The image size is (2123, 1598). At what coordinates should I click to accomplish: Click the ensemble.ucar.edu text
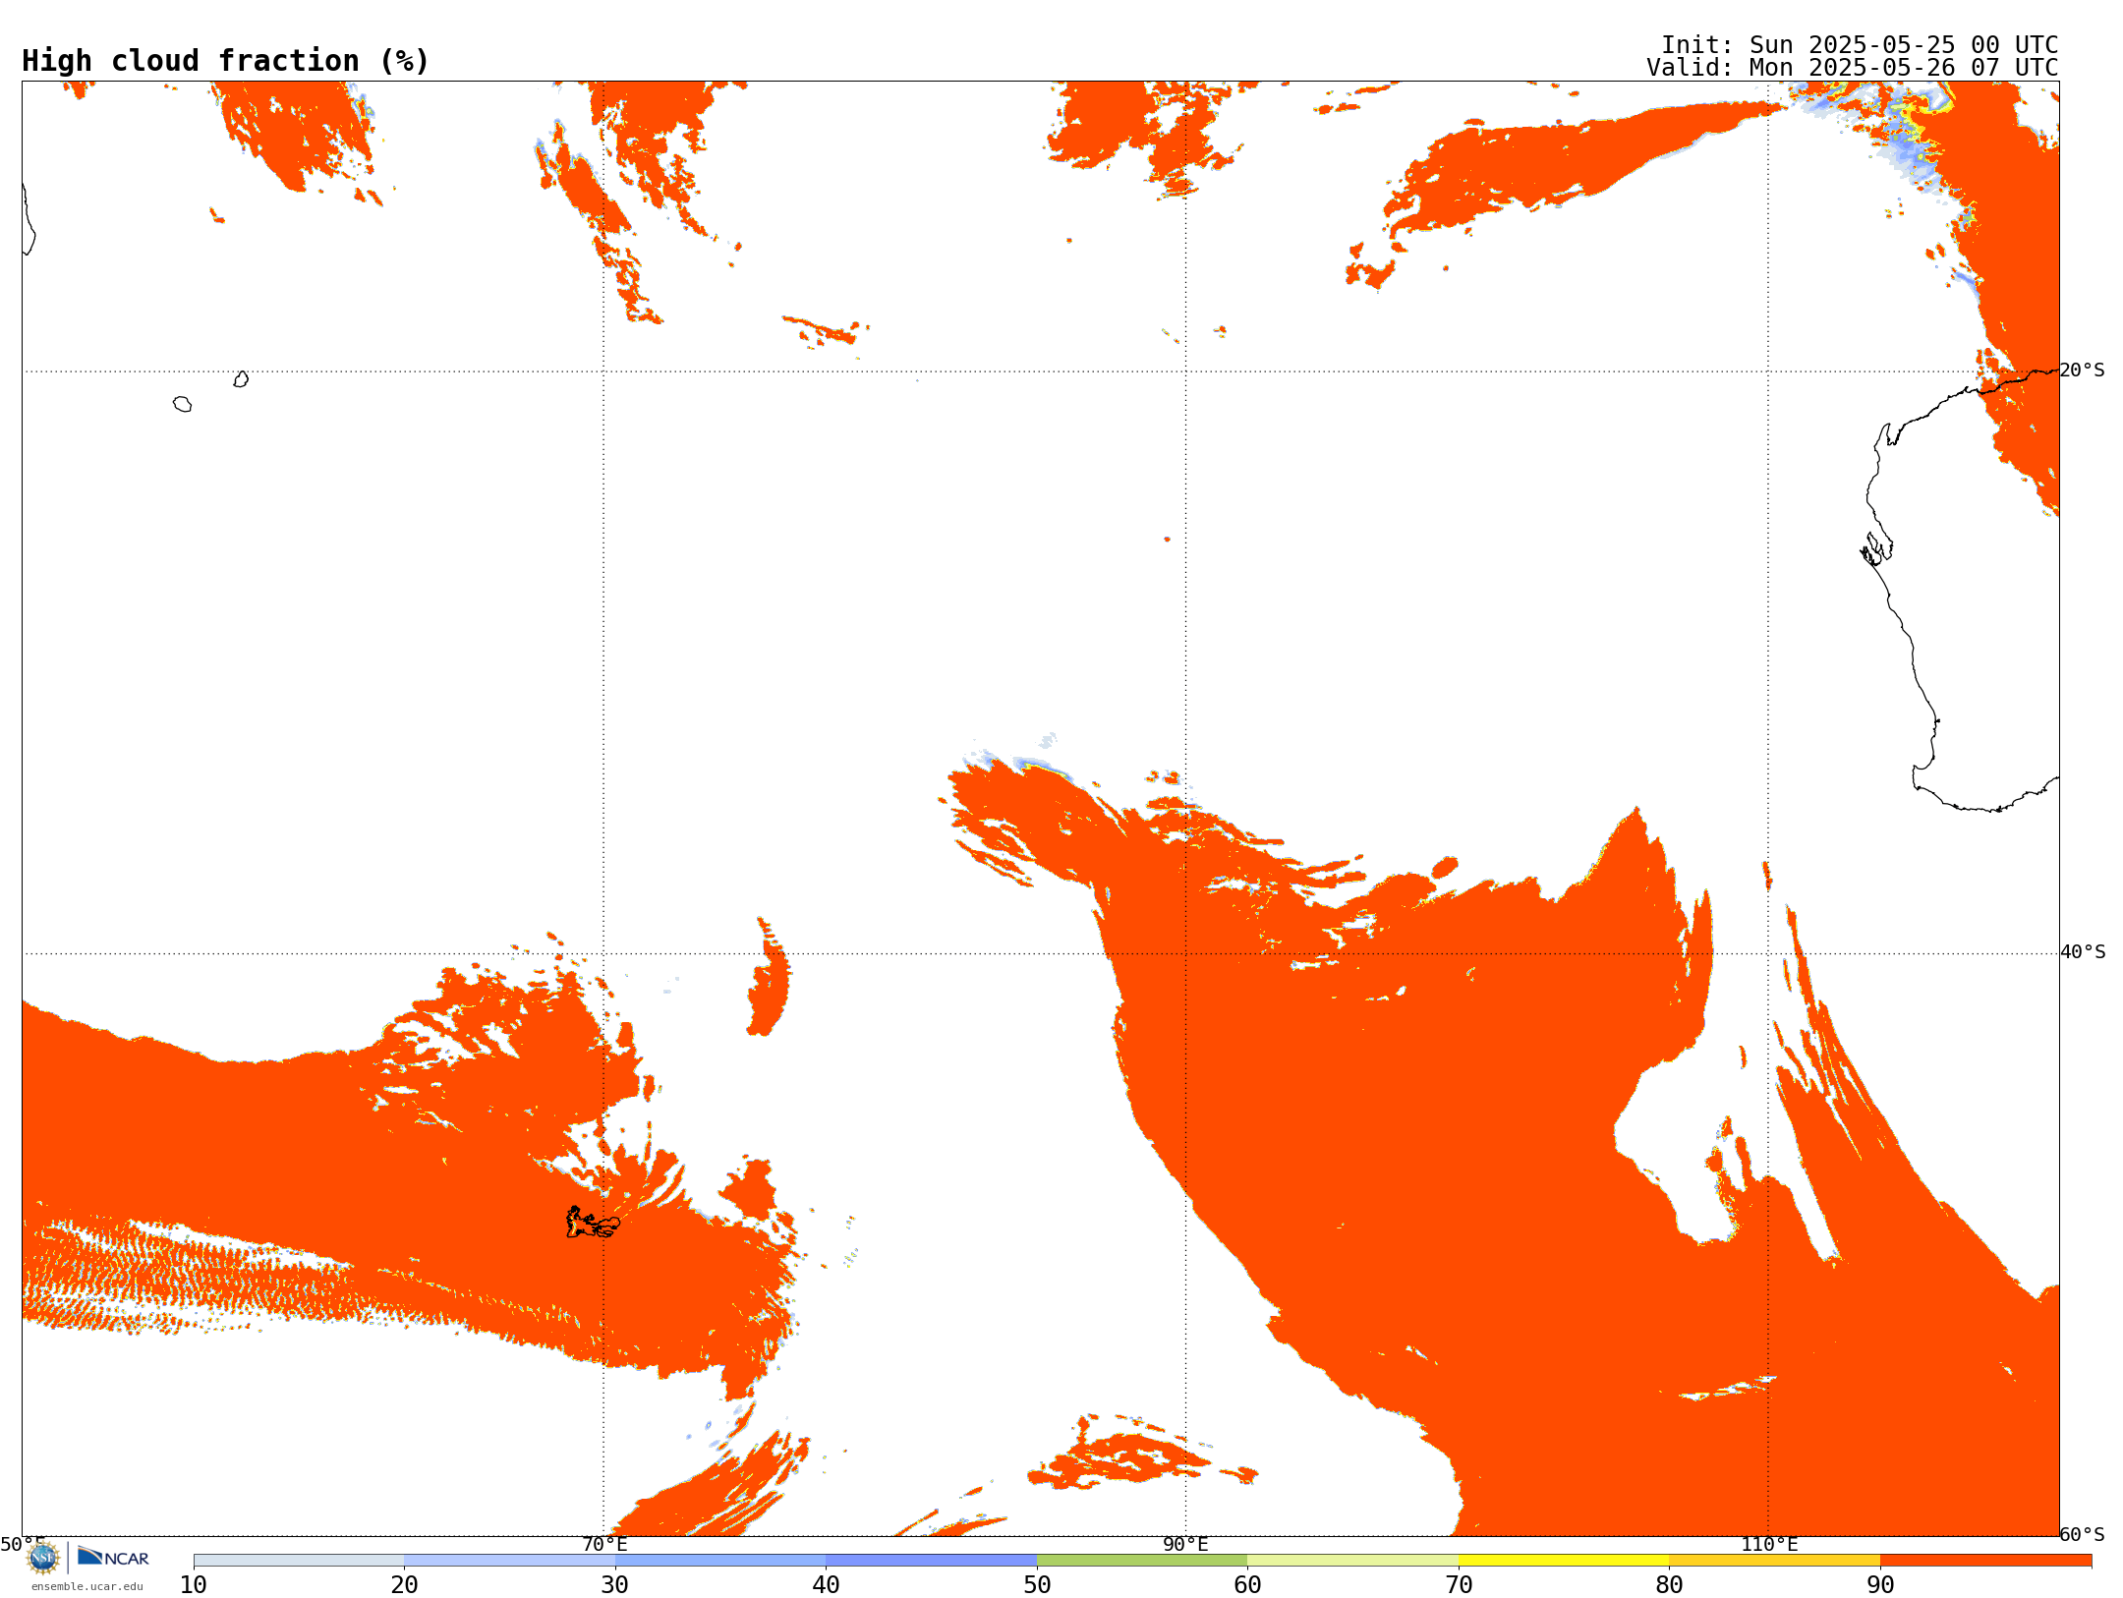pos(87,1586)
